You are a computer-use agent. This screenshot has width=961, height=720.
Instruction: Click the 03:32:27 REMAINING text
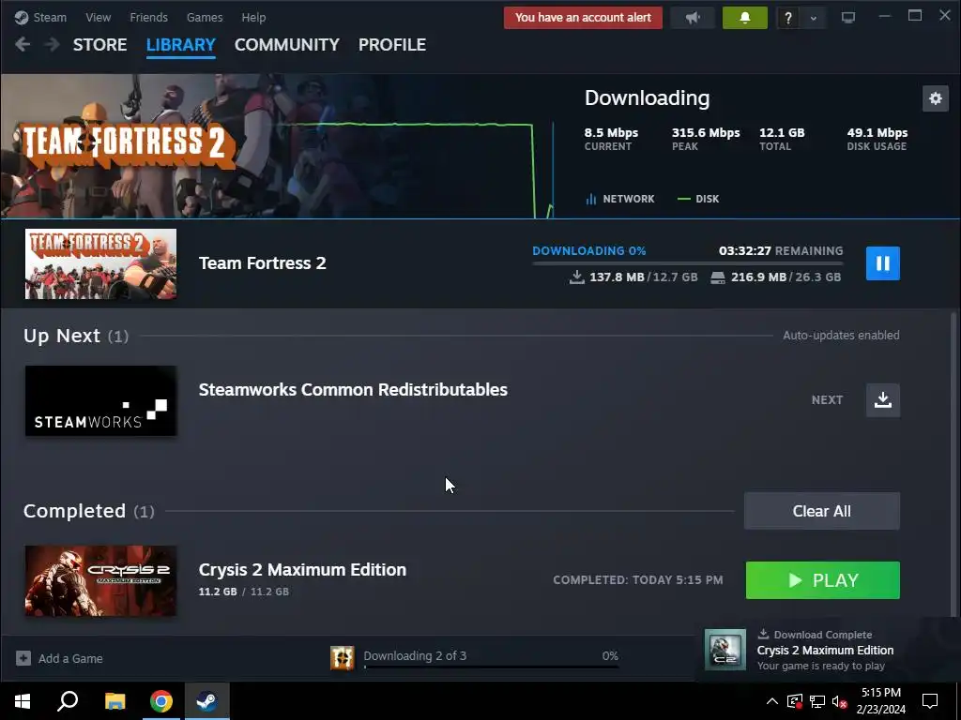[781, 251]
